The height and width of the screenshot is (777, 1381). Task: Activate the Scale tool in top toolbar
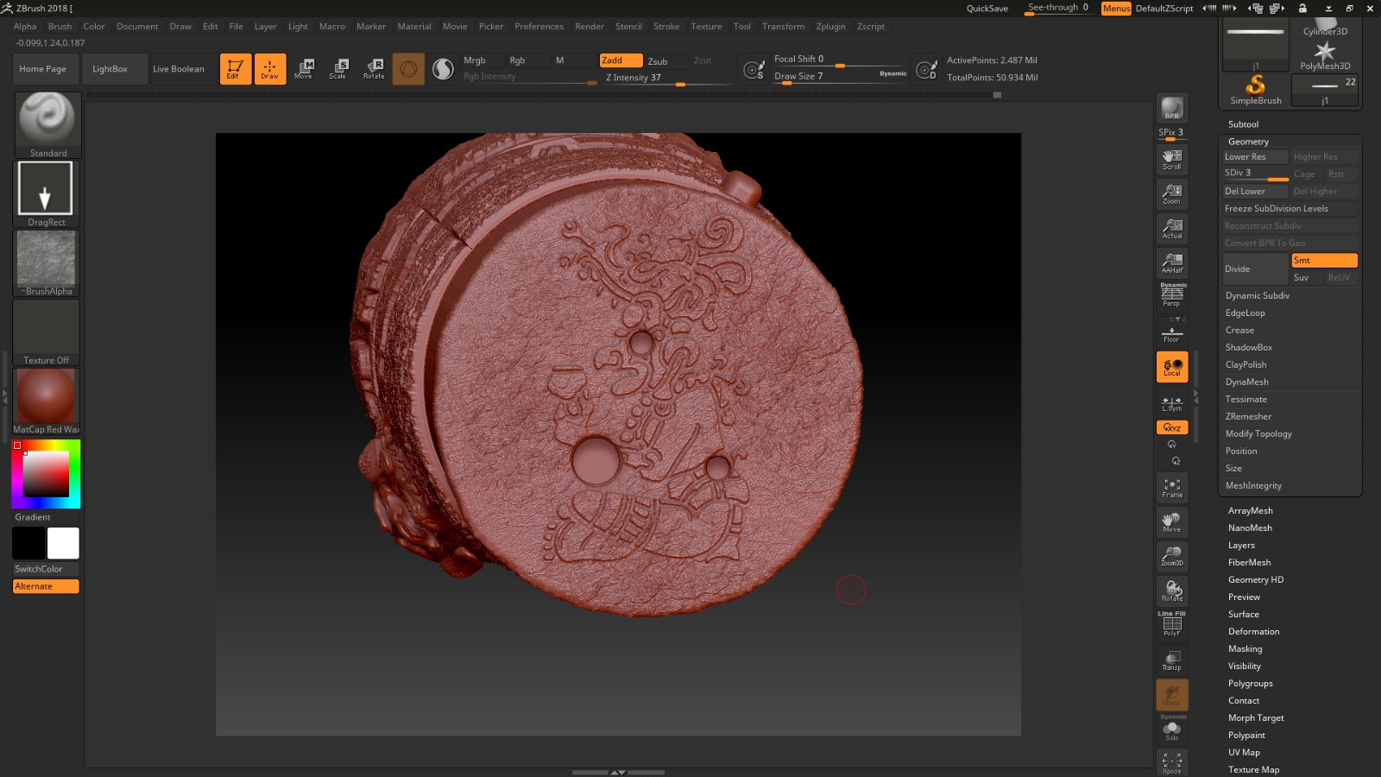338,69
